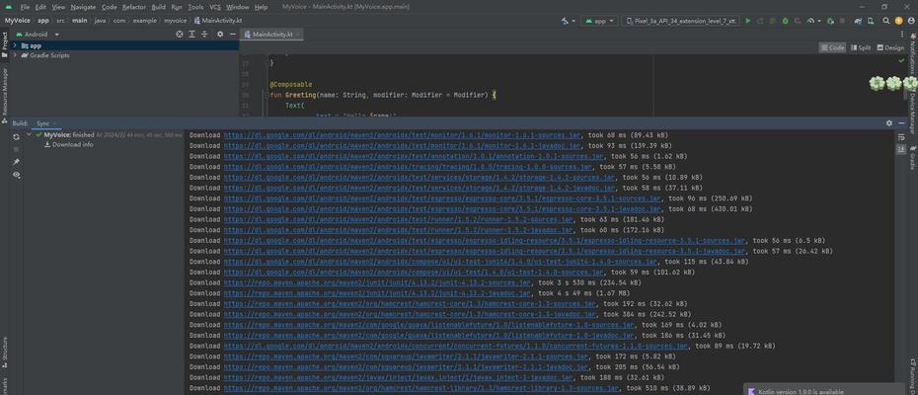Click the src breadcrumb in navigation bar

tap(60, 21)
